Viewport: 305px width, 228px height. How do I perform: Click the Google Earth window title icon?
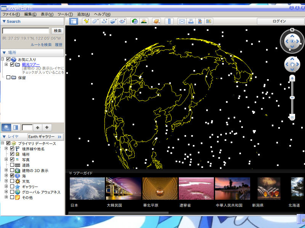point(3,8)
